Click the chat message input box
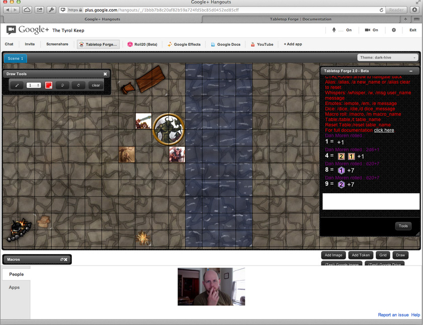The width and height of the screenshot is (423, 325). pos(371,201)
